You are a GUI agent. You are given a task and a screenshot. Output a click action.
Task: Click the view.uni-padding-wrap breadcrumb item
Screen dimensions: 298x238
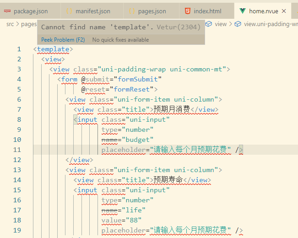(271, 24)
